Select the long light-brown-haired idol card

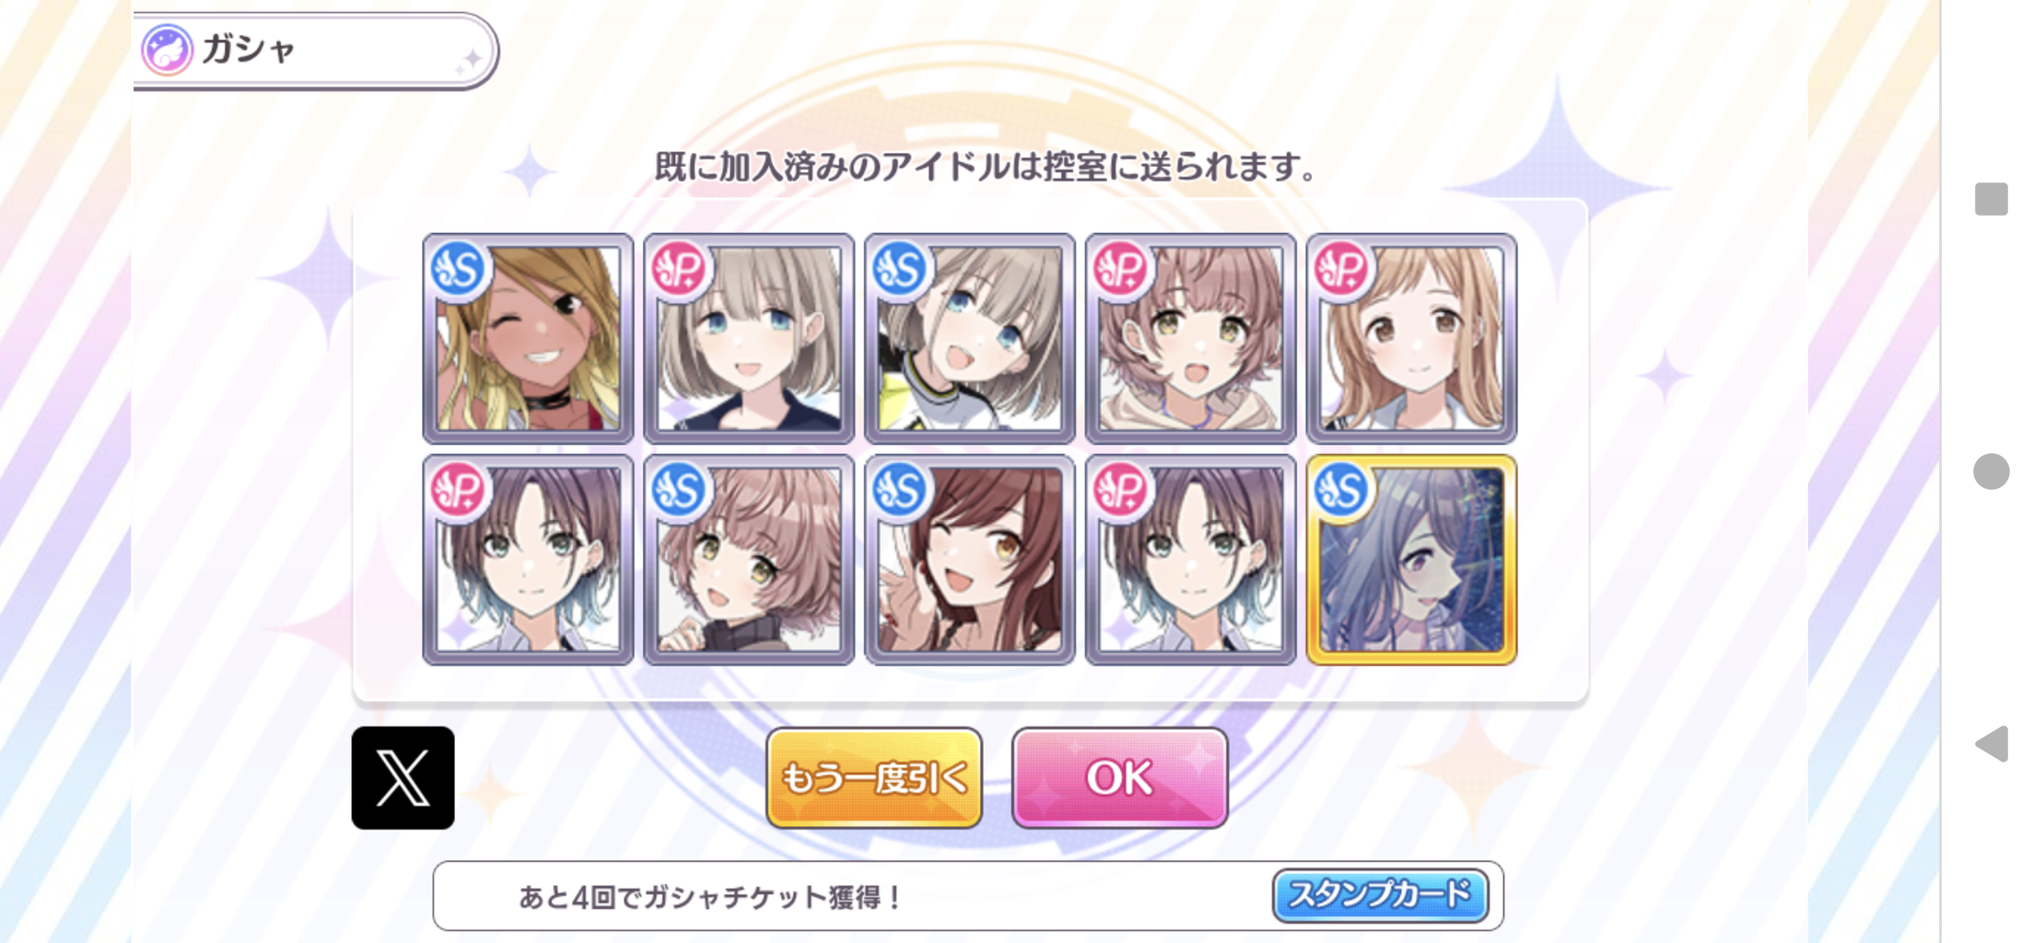(x=1411, y=339)
